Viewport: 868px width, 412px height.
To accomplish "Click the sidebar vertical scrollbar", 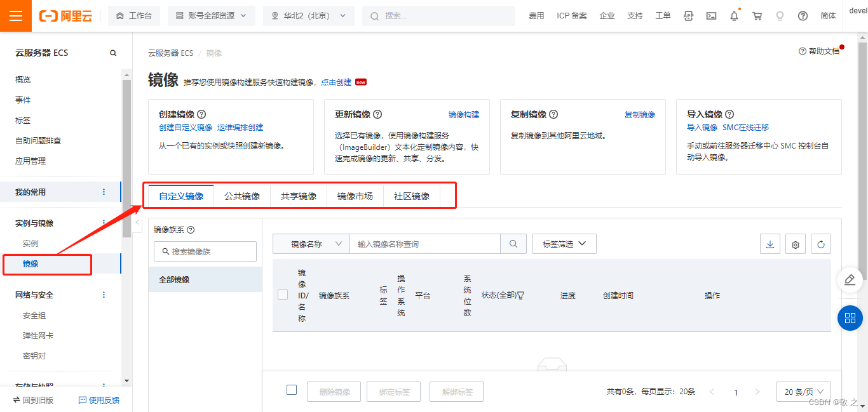I will click(x=126, y=159).
